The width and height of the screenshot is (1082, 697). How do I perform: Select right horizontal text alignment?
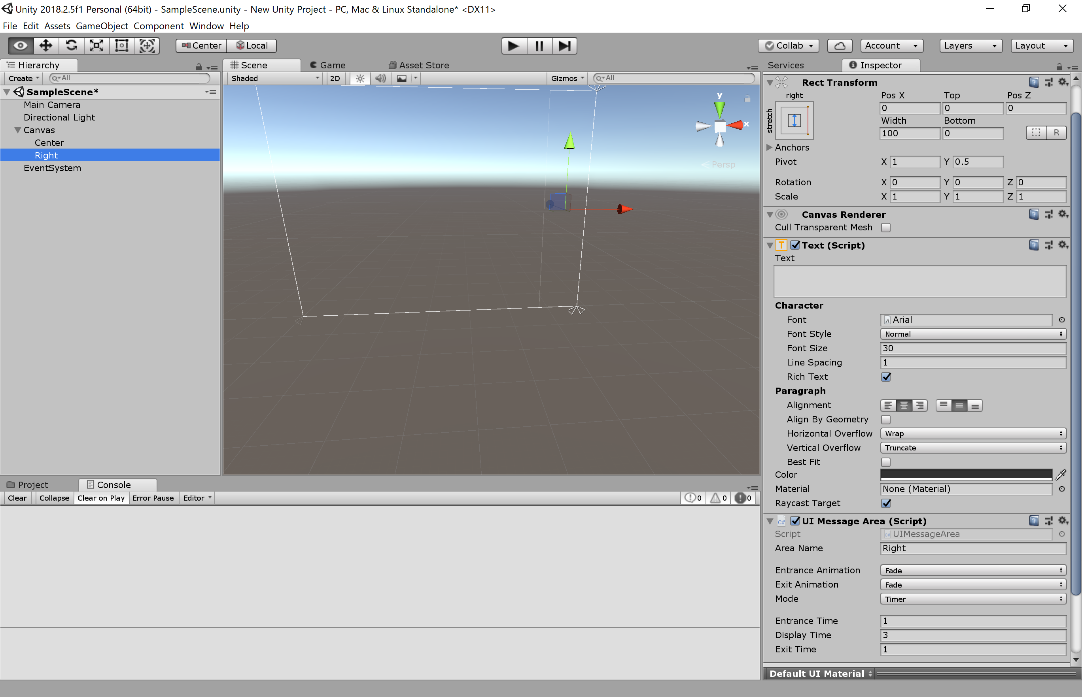click(919, 405)
